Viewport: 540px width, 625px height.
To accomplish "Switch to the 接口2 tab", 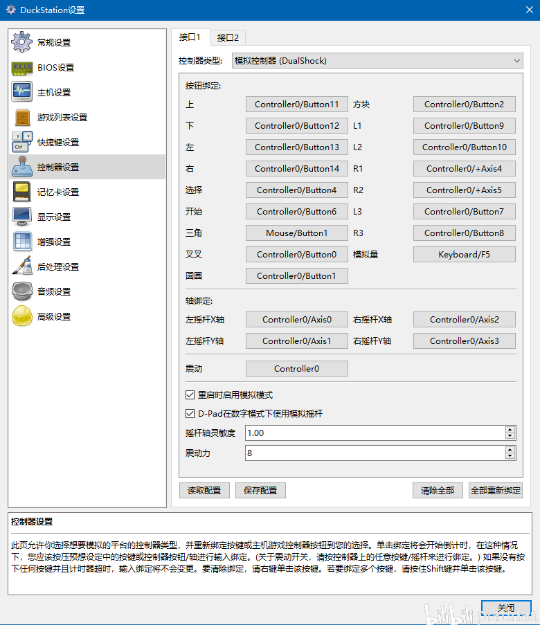I will click(228, 37).
